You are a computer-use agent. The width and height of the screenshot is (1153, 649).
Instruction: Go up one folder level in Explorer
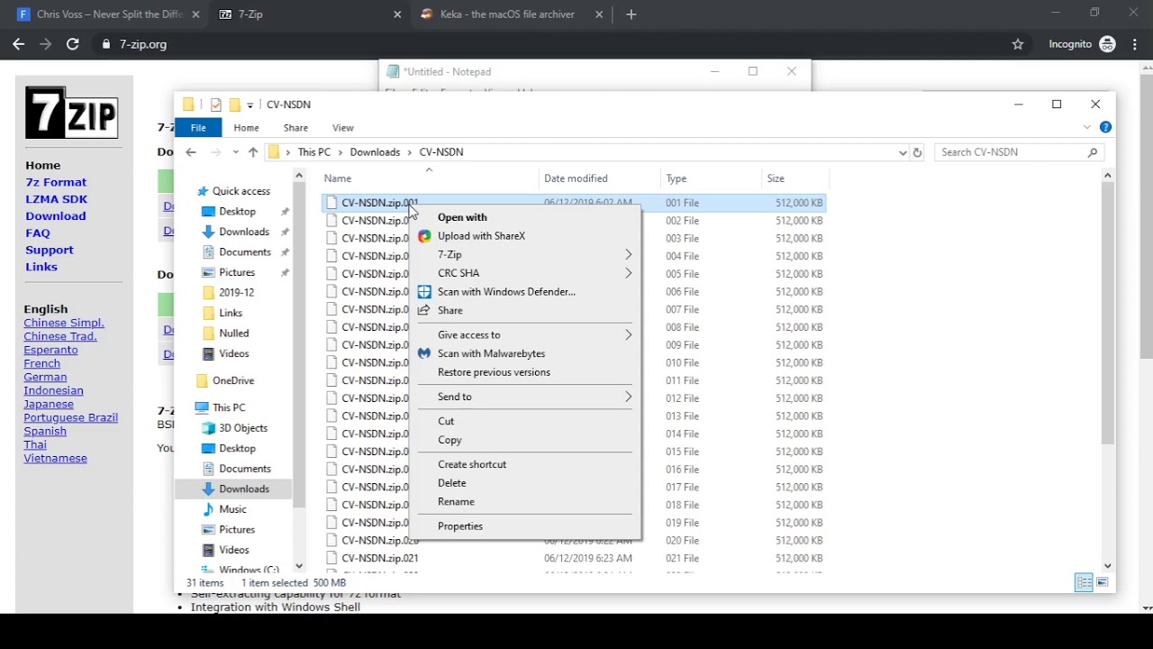(x=253, y=152)
